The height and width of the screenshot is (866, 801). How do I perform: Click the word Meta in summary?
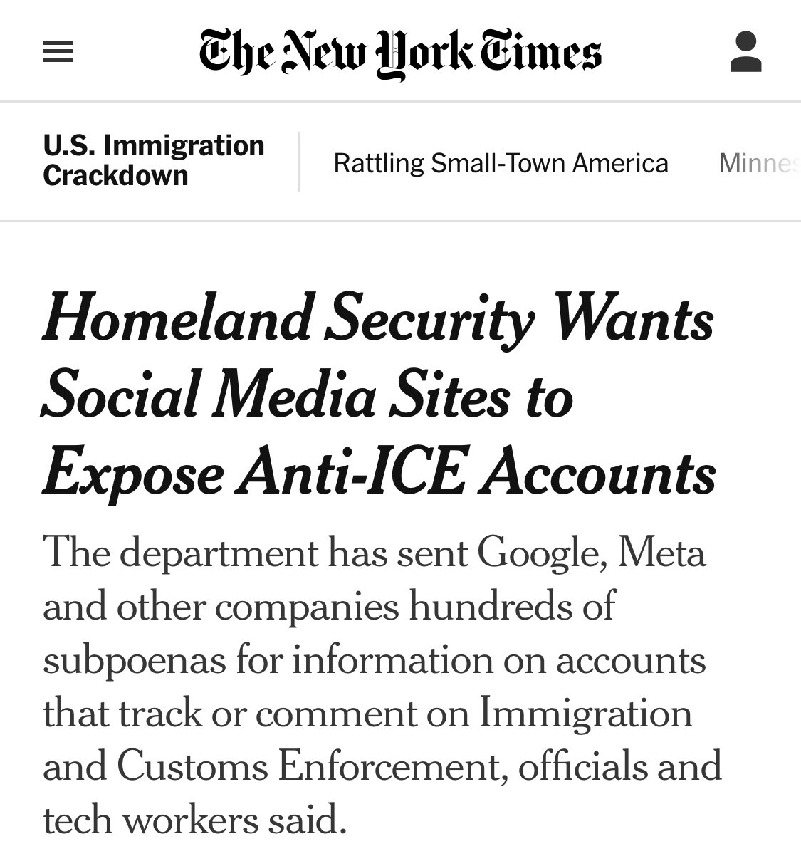click(663, 553)
